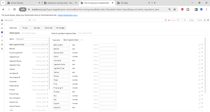The height and width of the screenshot is (112, 210).
Task: Open the Edit menu in editor
Action: pyautogui.click(x=30, y=20)
